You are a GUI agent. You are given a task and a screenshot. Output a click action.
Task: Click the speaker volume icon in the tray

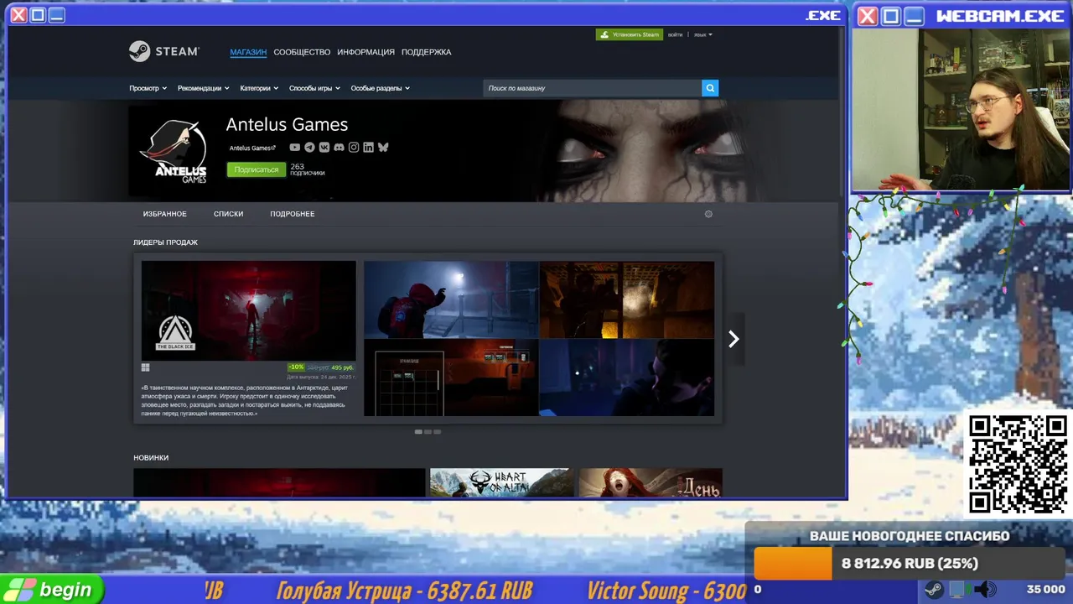pyautogui.click(x=985, y=590)
